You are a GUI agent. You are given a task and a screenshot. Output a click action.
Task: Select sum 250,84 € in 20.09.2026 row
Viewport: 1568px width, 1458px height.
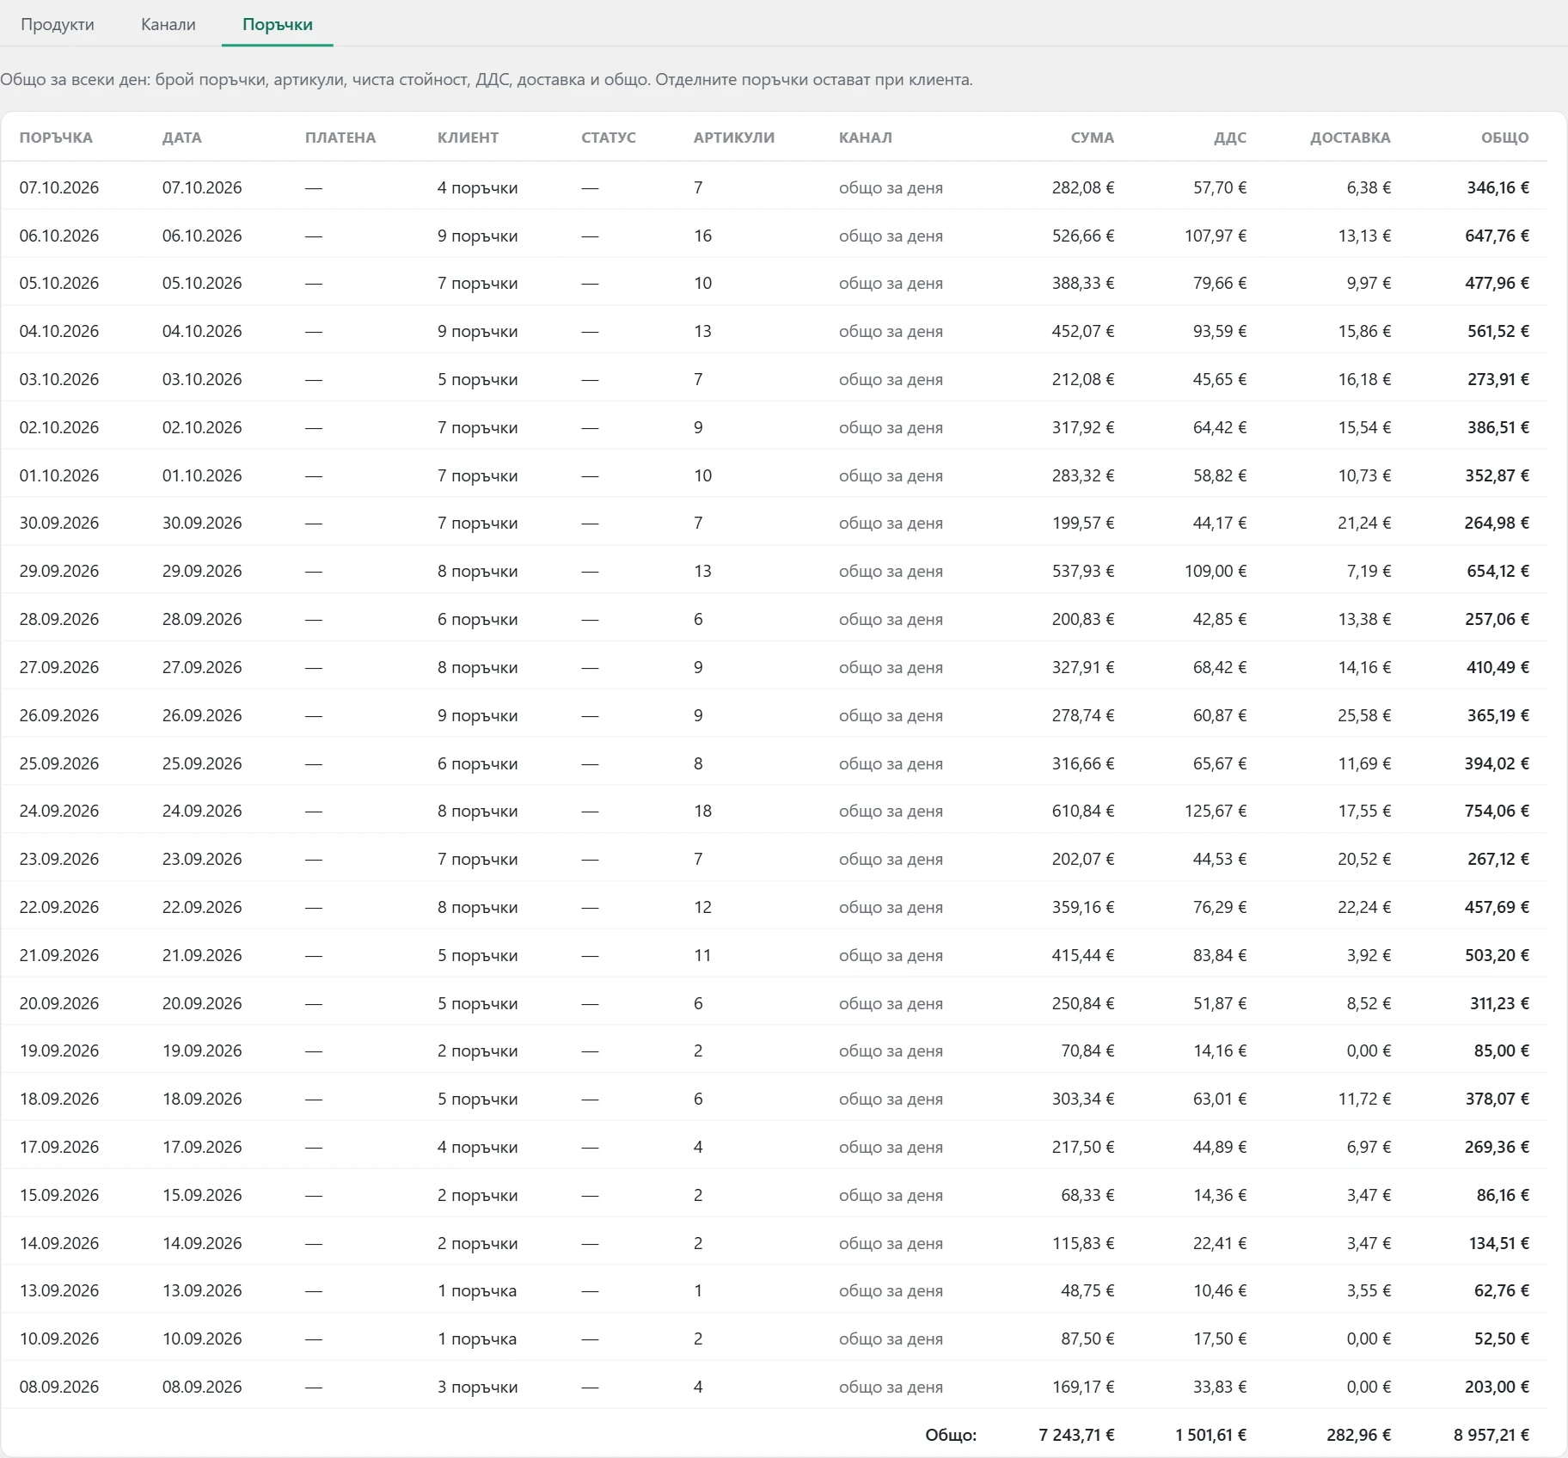point(1083,1003)
